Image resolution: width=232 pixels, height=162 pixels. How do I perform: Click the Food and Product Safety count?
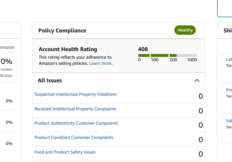(200, 154)
